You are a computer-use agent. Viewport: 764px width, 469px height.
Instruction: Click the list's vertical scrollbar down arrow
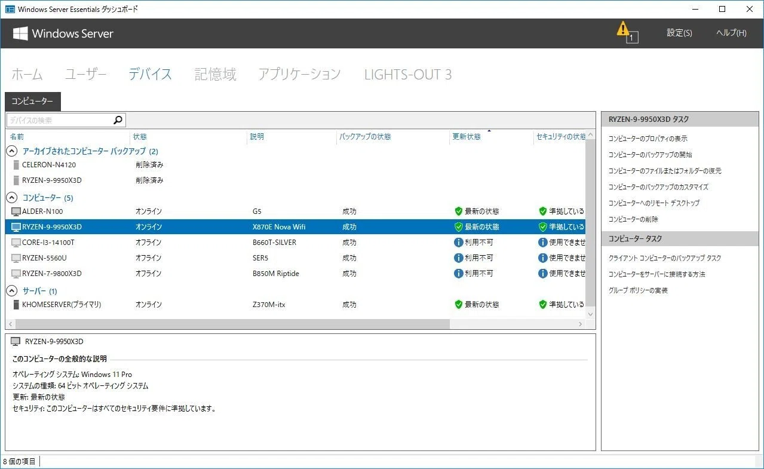coord(591,314)
